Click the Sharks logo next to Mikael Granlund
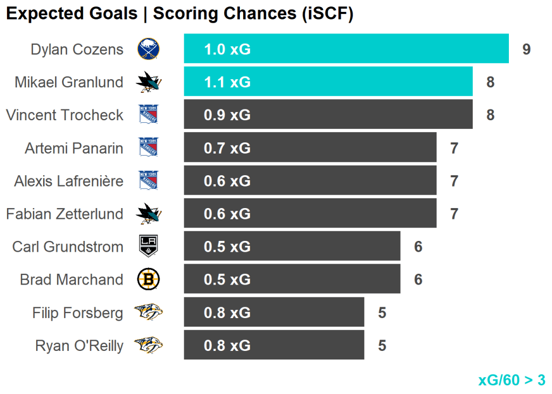The width and height of the screenshot is (552, 394). click(x=148, y=82)
